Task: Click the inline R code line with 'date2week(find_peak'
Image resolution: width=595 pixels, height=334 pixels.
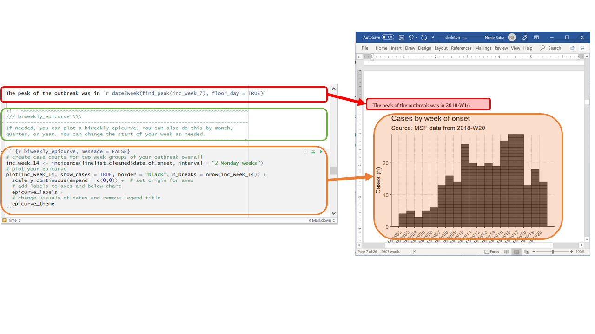Action: [136, 93]
